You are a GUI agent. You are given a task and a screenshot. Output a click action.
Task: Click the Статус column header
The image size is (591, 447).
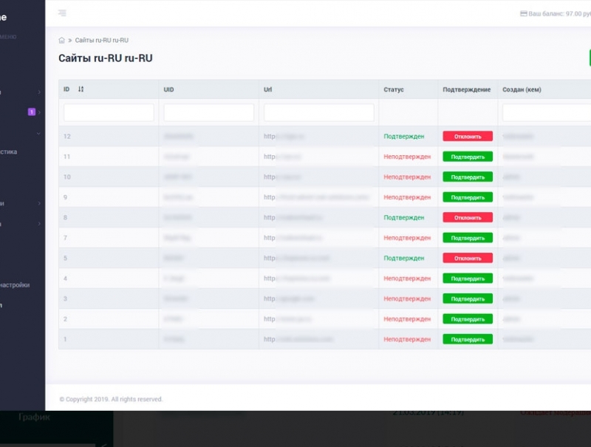[394, 89]
